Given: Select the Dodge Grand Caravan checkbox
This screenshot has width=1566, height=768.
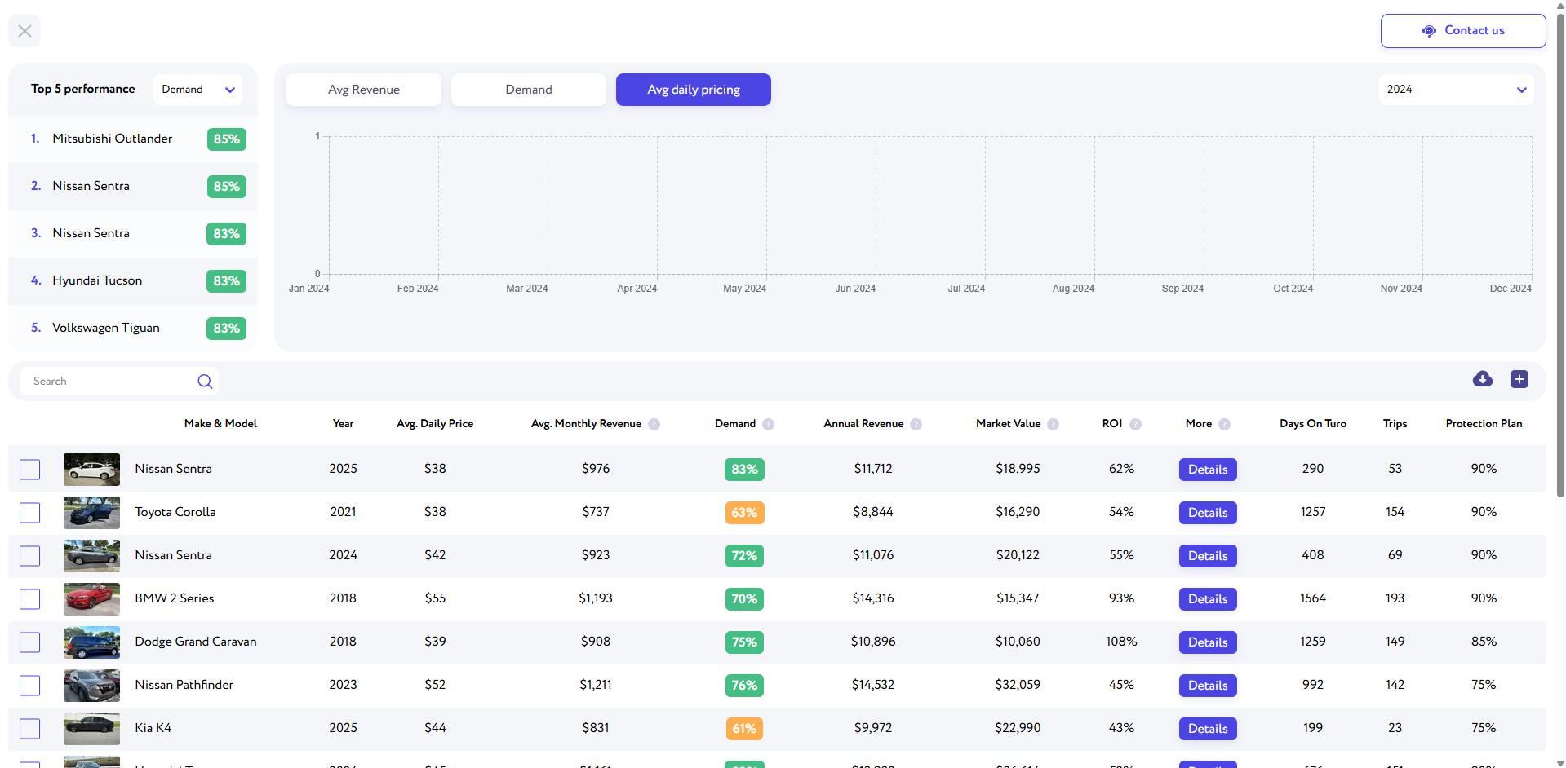Looking at the screenshot, I should point(29,642).
